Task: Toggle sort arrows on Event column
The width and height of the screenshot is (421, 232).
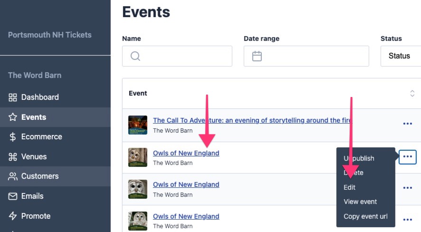Action: point(412,94)
